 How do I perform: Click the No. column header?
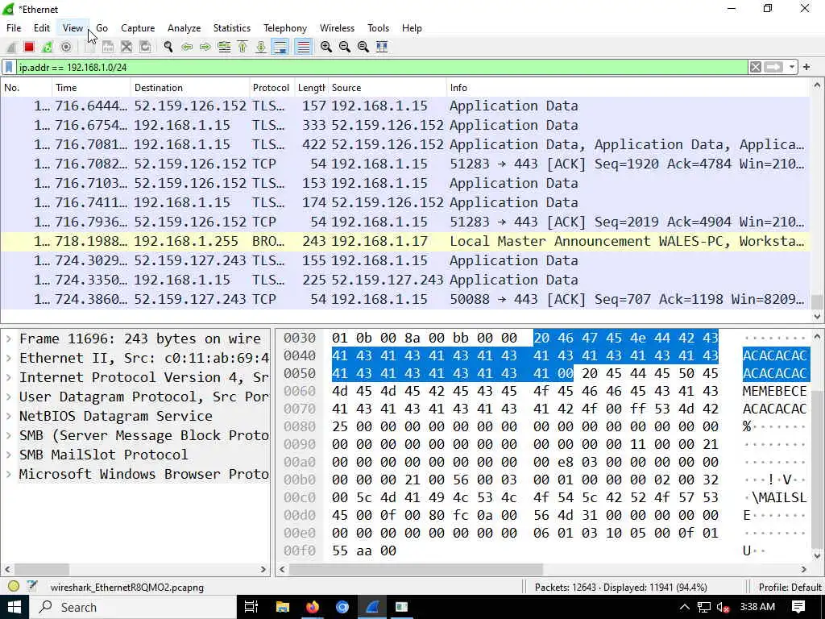[x=26, y=88]
